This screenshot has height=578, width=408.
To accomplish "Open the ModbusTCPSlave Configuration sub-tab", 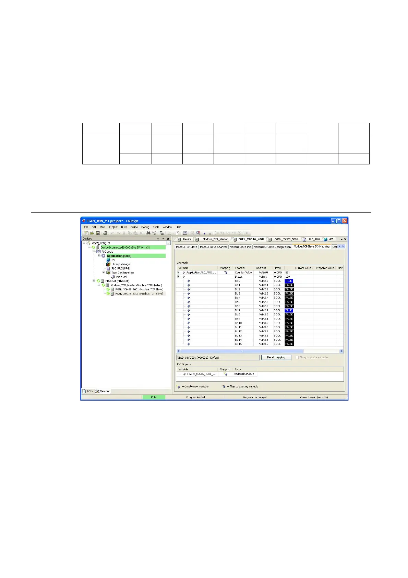I will 272,247.
